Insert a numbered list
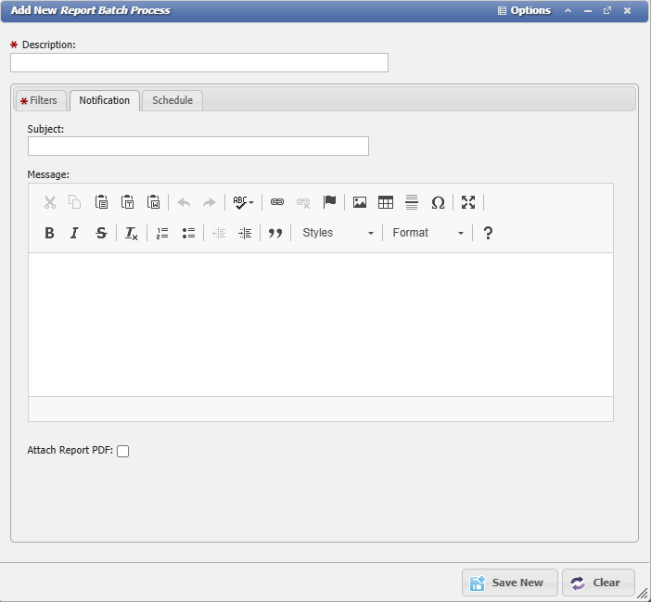 click(162, 233)
